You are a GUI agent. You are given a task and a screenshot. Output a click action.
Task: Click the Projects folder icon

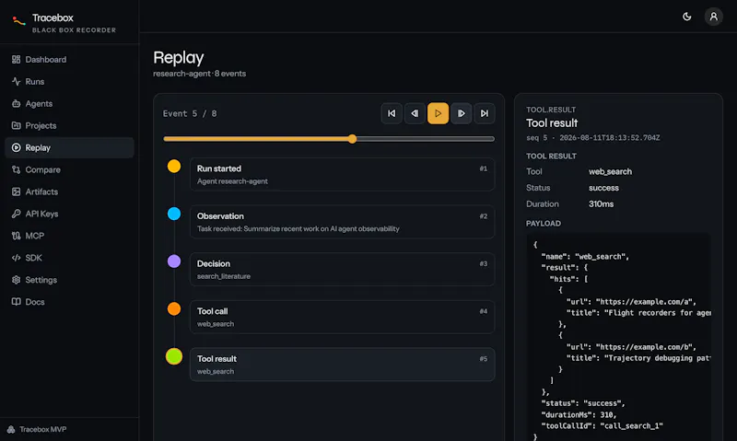tap(16, 125)
